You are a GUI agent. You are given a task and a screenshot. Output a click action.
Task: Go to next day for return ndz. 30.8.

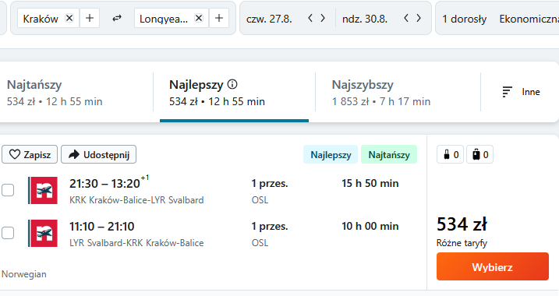(419, 18)
